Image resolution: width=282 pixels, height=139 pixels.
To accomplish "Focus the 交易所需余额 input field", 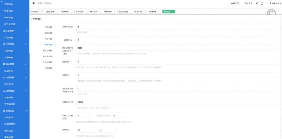I will 177,27.
